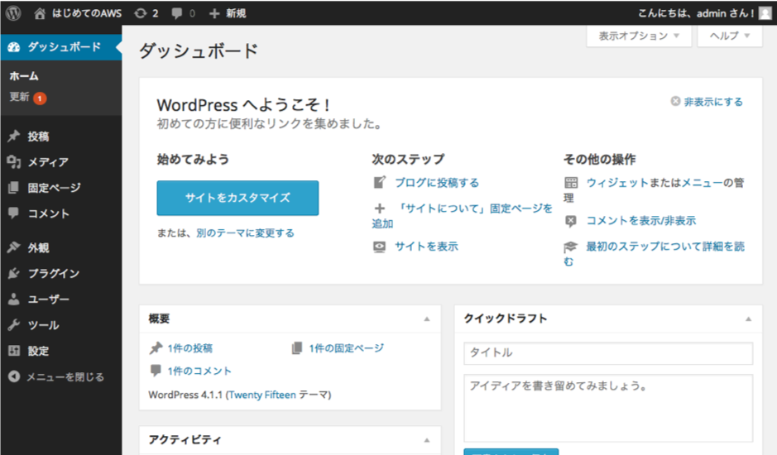Click the メディア icon in sidebar

click(x=14, y=161)
